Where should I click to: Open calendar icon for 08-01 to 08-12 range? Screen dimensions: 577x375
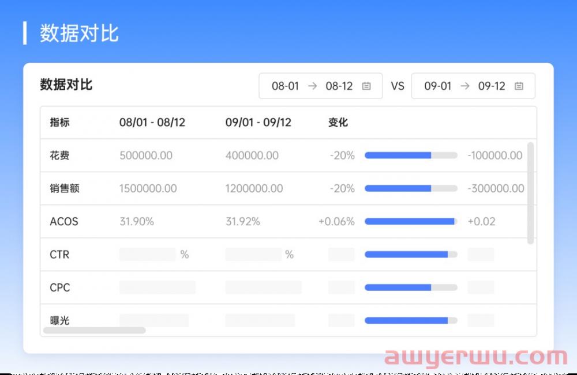click(366, 86)
